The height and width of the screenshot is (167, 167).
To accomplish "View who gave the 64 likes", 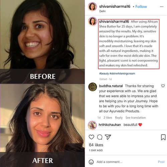I will 96,145.
